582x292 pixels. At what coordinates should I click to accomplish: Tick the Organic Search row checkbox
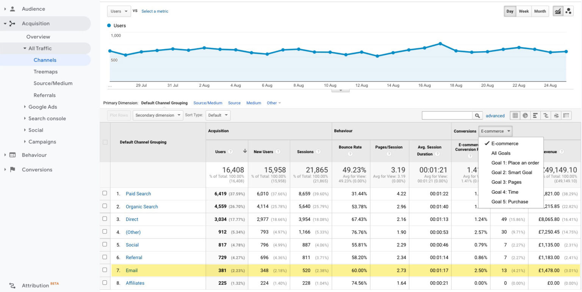(x=105, y=206)
